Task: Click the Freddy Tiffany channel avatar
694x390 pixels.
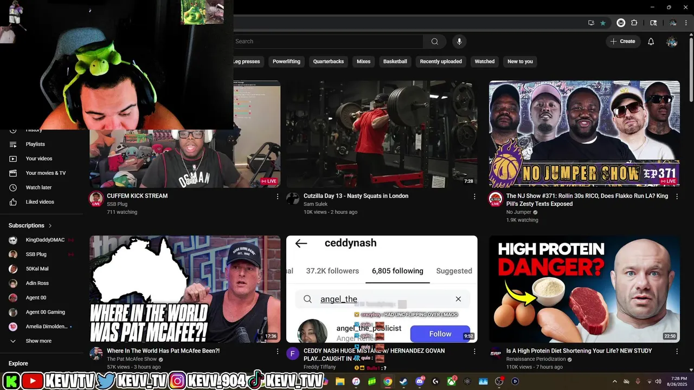Action: point(293,354)
